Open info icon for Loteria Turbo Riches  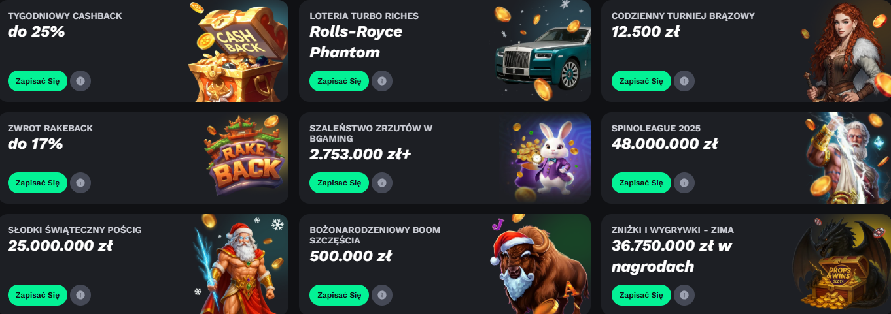click(382, 81)
